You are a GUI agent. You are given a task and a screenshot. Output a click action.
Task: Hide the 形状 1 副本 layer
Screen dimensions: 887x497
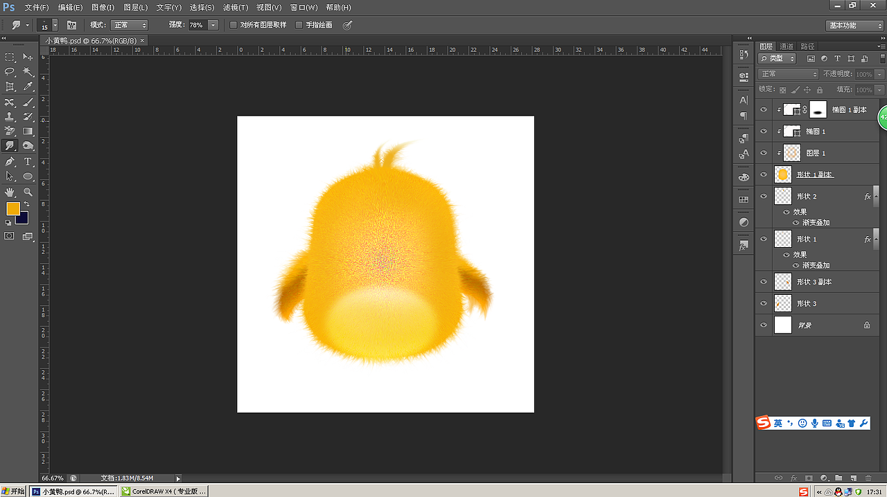point(764,174)
